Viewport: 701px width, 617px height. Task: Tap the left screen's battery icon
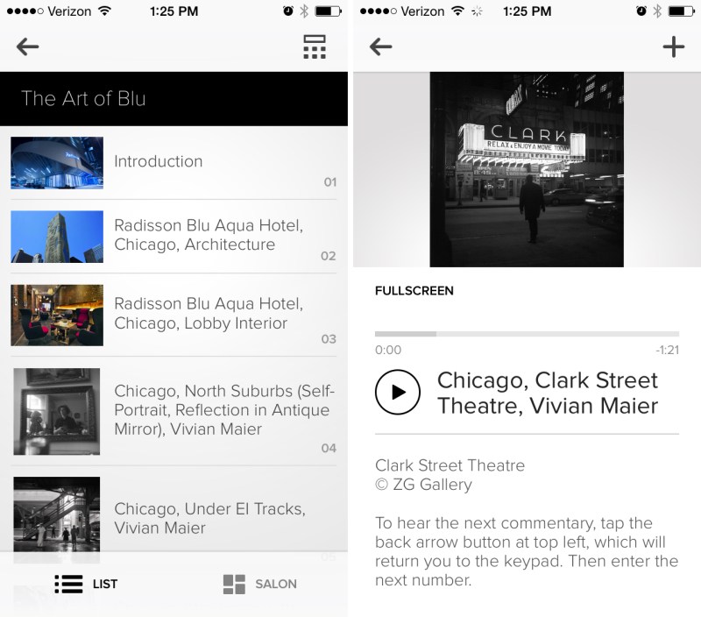click(x=328, y=11)
